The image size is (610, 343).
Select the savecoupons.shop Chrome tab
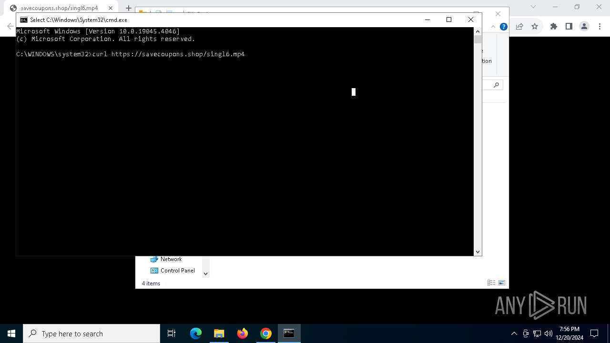click(x=60, y=8)
